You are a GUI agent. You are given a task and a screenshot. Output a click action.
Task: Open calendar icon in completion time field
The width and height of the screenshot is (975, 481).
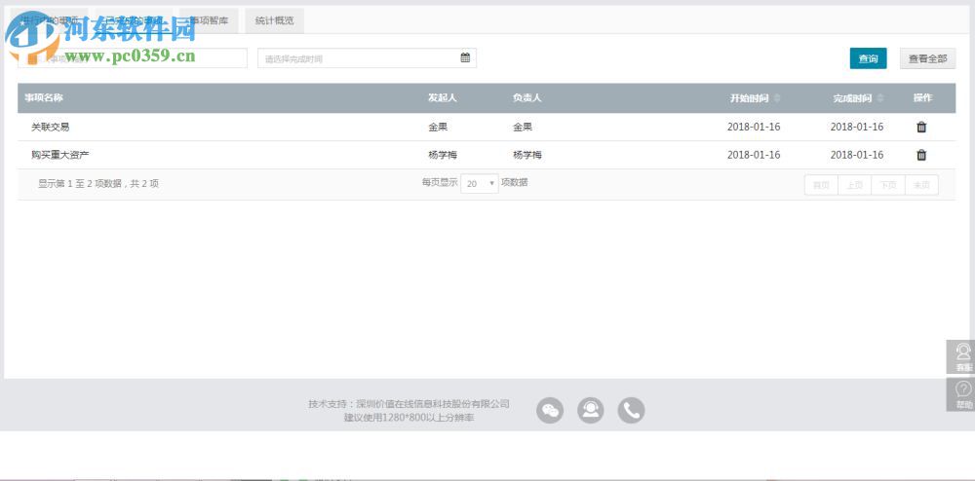[465, 57]
